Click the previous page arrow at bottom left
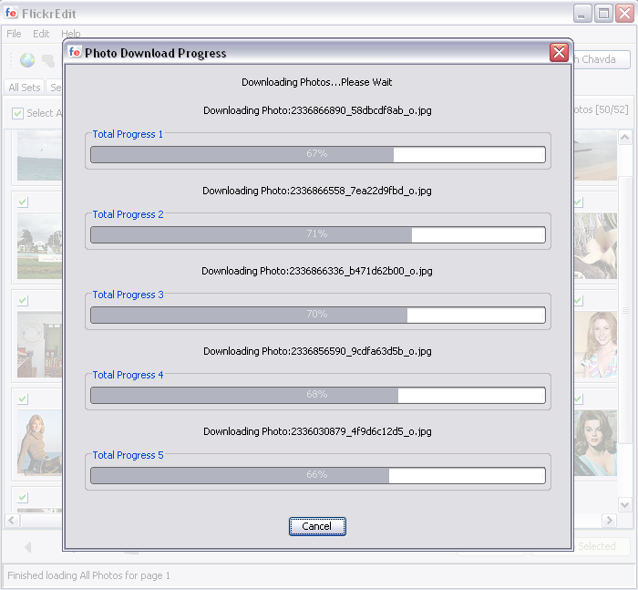Image resolution: width=638 pixels, height=590 pixels. coord(28,547)
